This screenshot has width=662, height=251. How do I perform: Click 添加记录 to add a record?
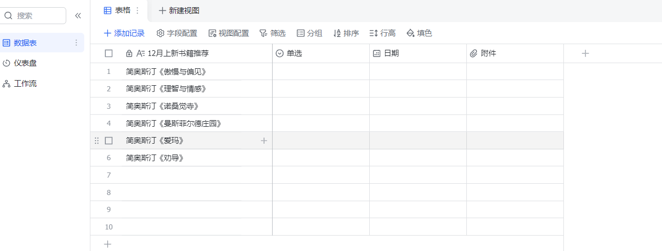pyautogui.click(x=124, y=33)
